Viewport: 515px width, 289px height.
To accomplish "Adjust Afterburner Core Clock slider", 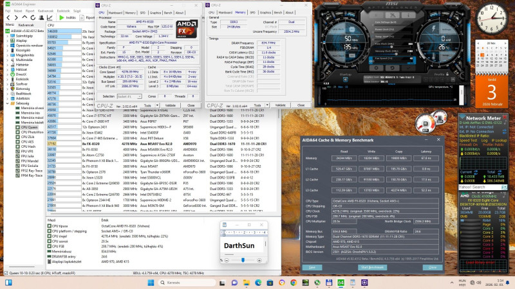I will click(393, 46).
